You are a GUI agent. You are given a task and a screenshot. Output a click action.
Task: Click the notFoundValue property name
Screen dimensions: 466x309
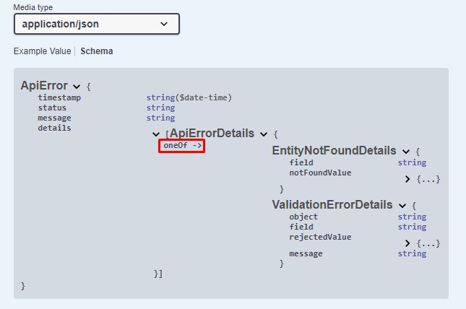pos(320,173)
